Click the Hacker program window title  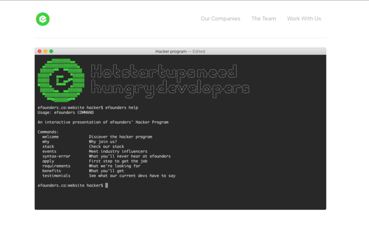point(180,51)
